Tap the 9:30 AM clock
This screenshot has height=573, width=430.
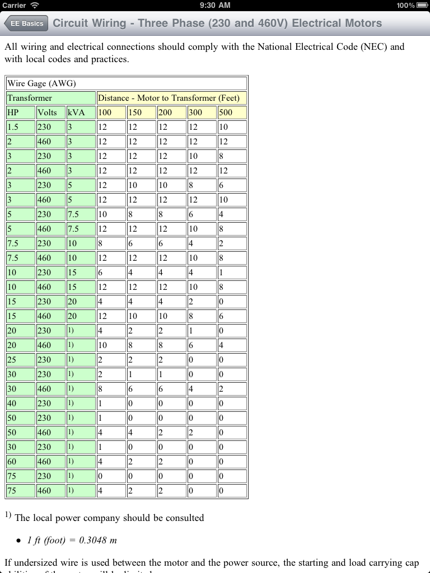point(215,5)
